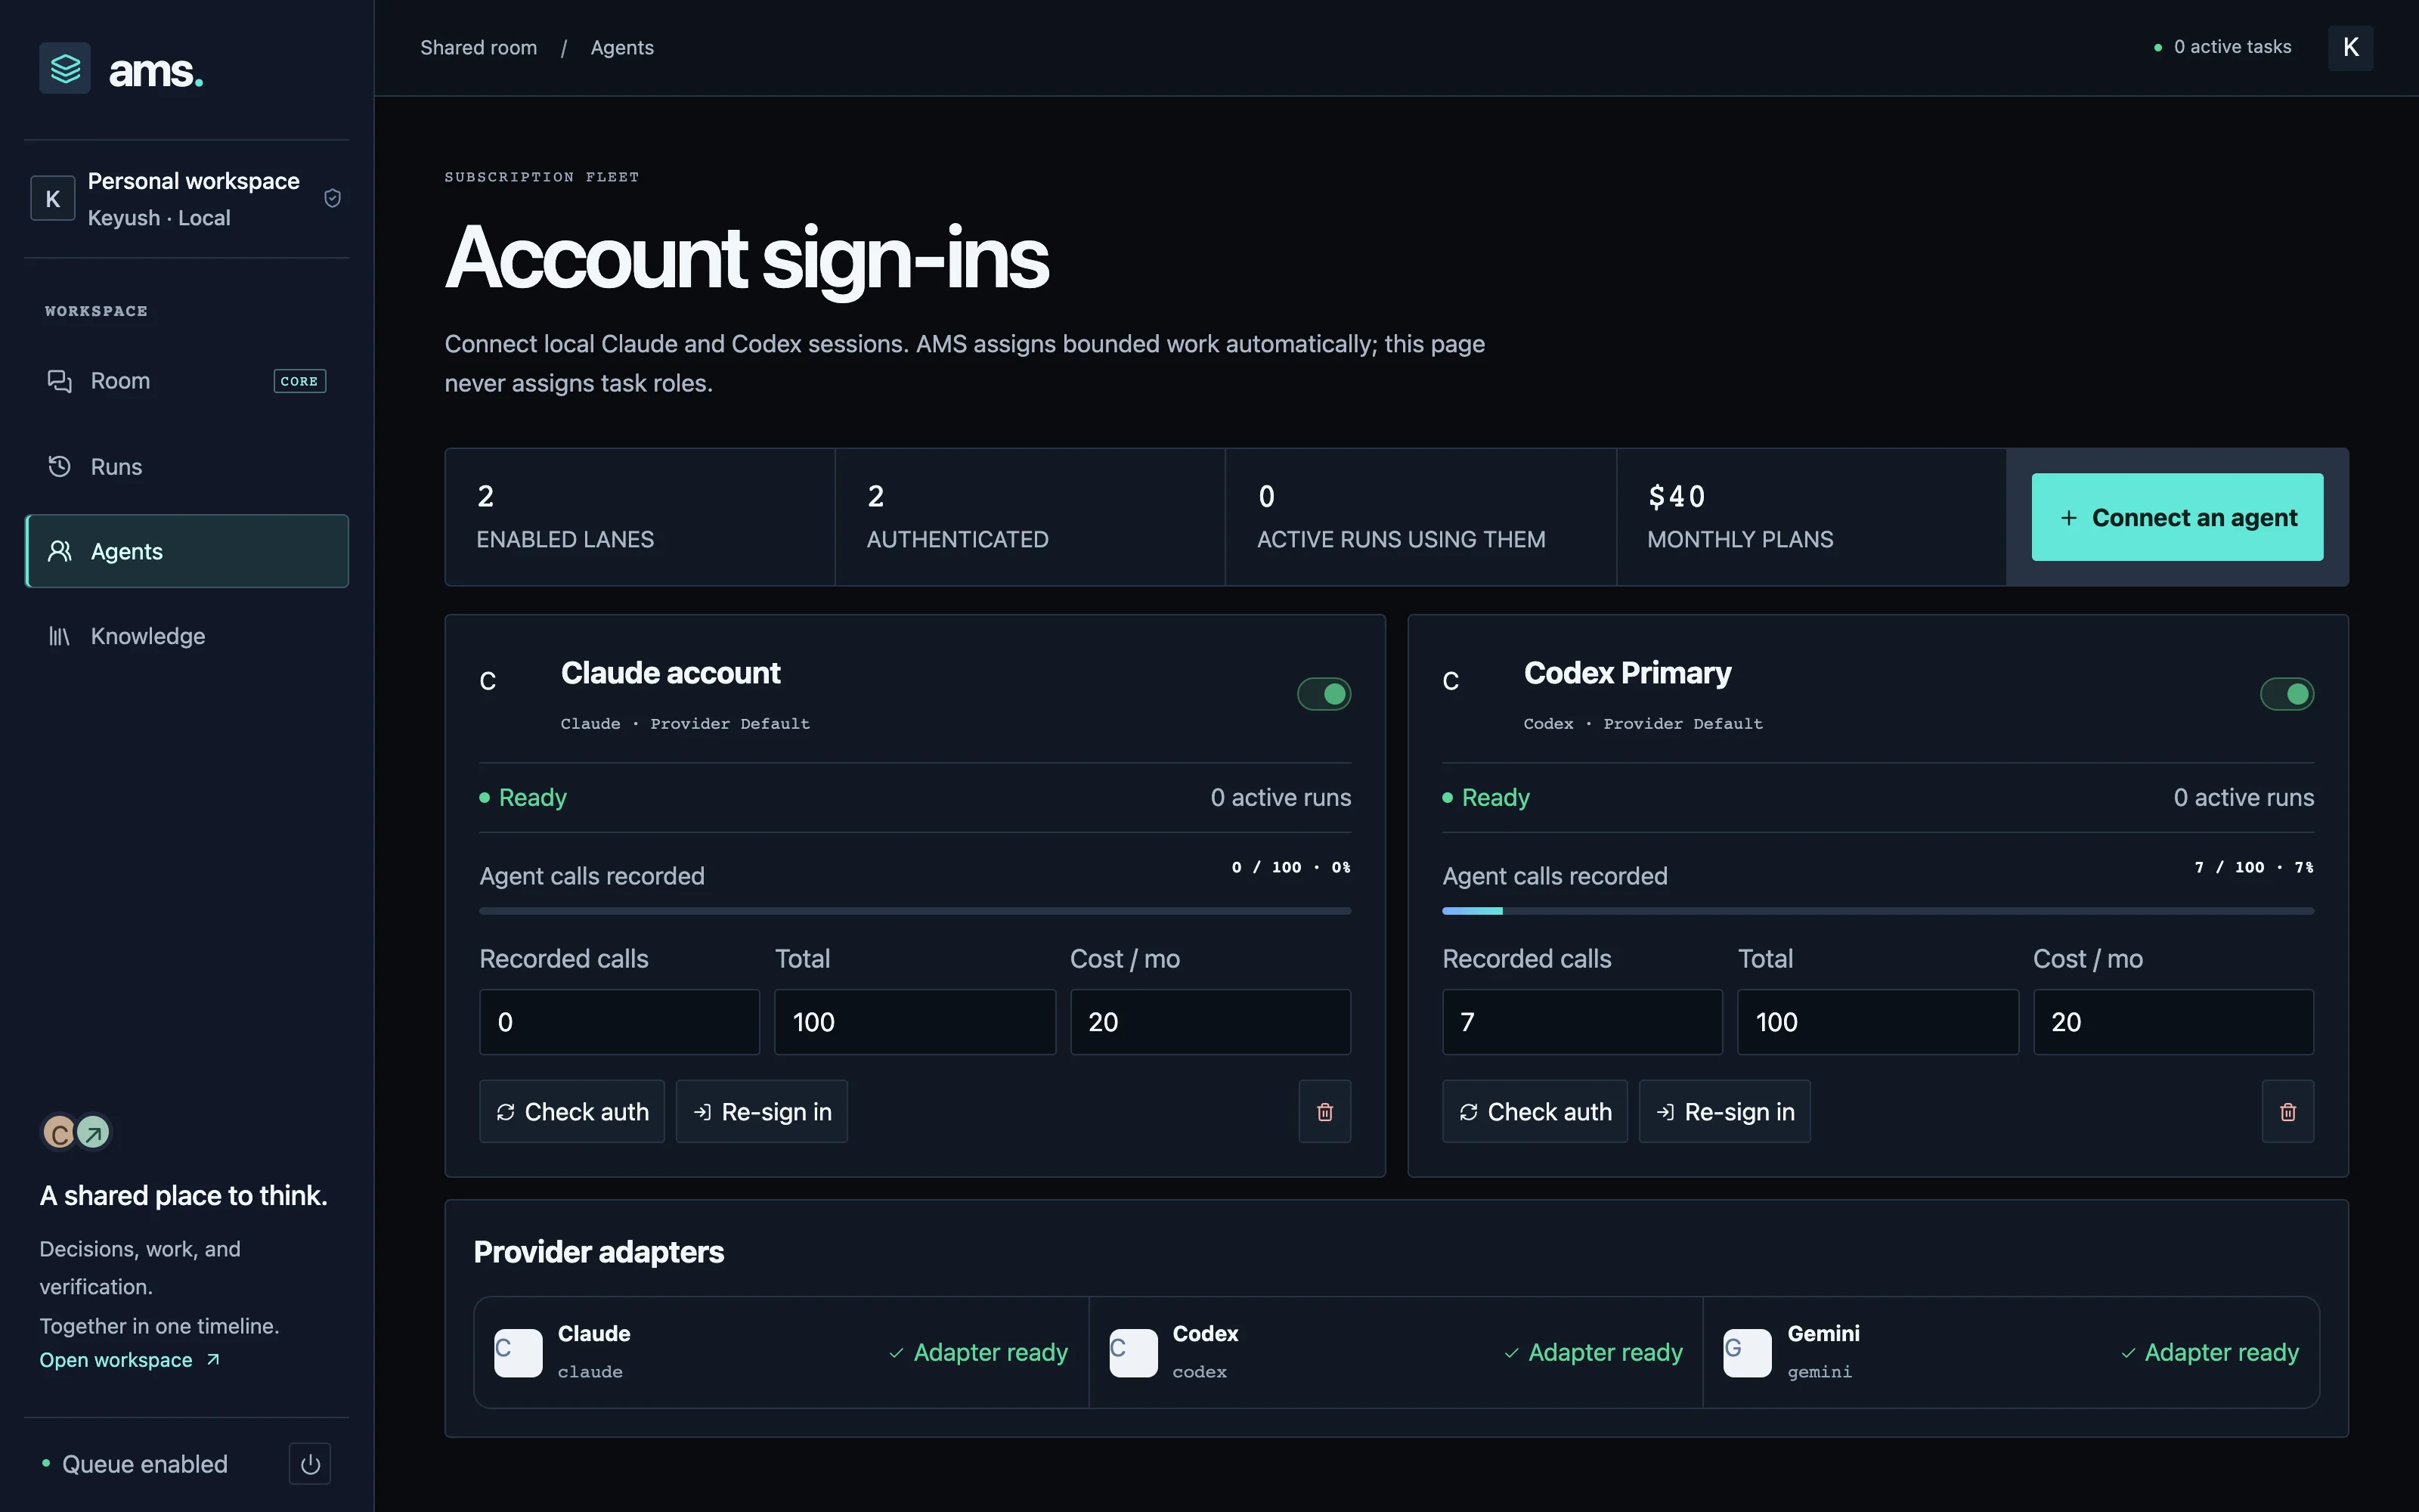Open the workspace via Open workspace link
Image resolution: width=2419 pixels, height=1512 pixels.
(130, 1360)
